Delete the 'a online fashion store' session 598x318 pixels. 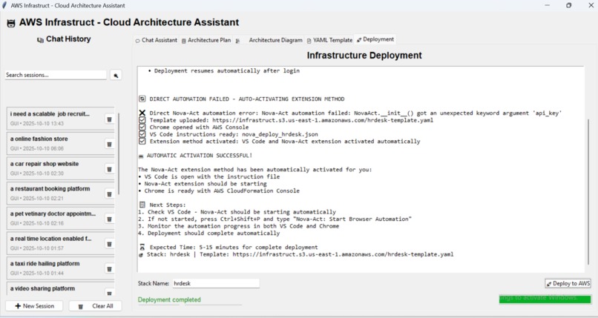coord(109,145)
